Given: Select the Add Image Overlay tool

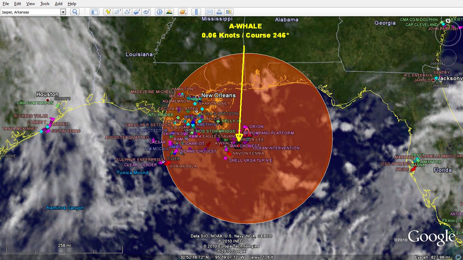Looking at the screenshot, I should (x=137, y=12).
